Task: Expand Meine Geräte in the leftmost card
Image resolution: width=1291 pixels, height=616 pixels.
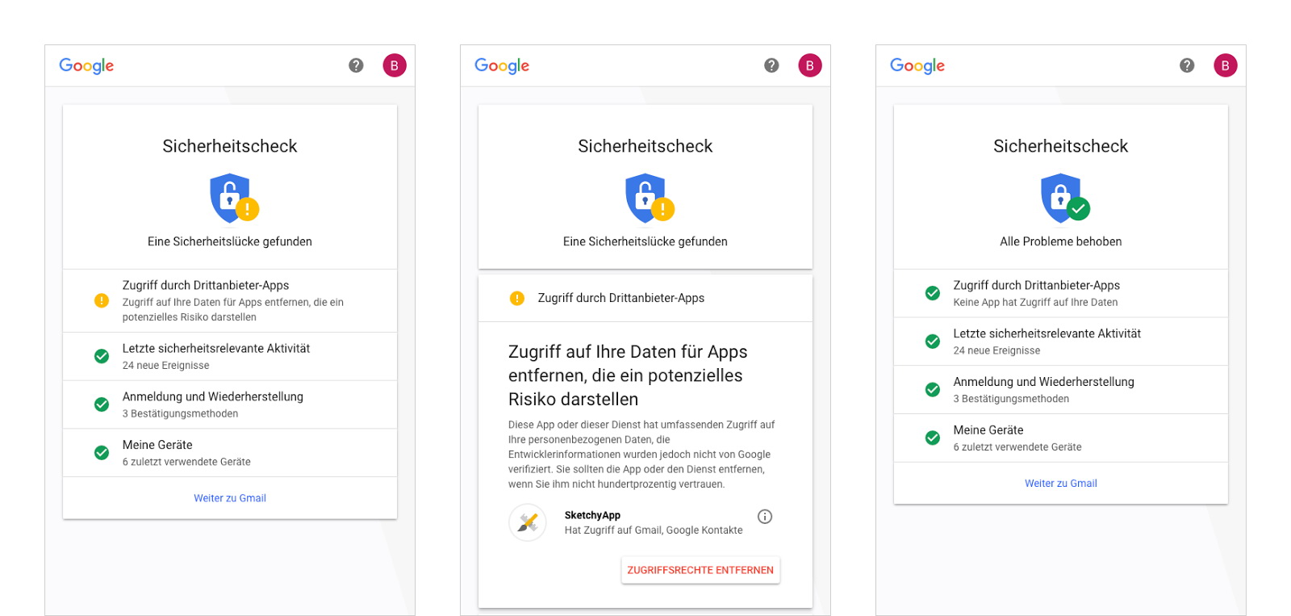Action: click(230, 452)
